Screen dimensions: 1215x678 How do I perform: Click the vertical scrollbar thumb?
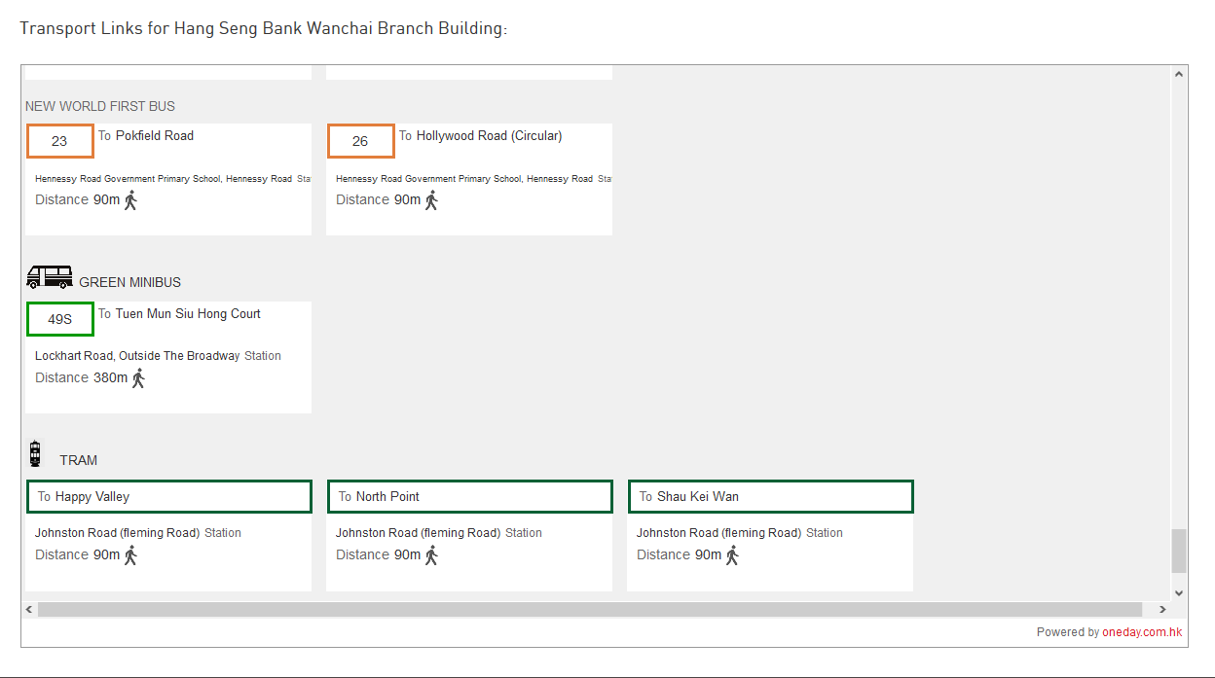(x=1179, y=552)
